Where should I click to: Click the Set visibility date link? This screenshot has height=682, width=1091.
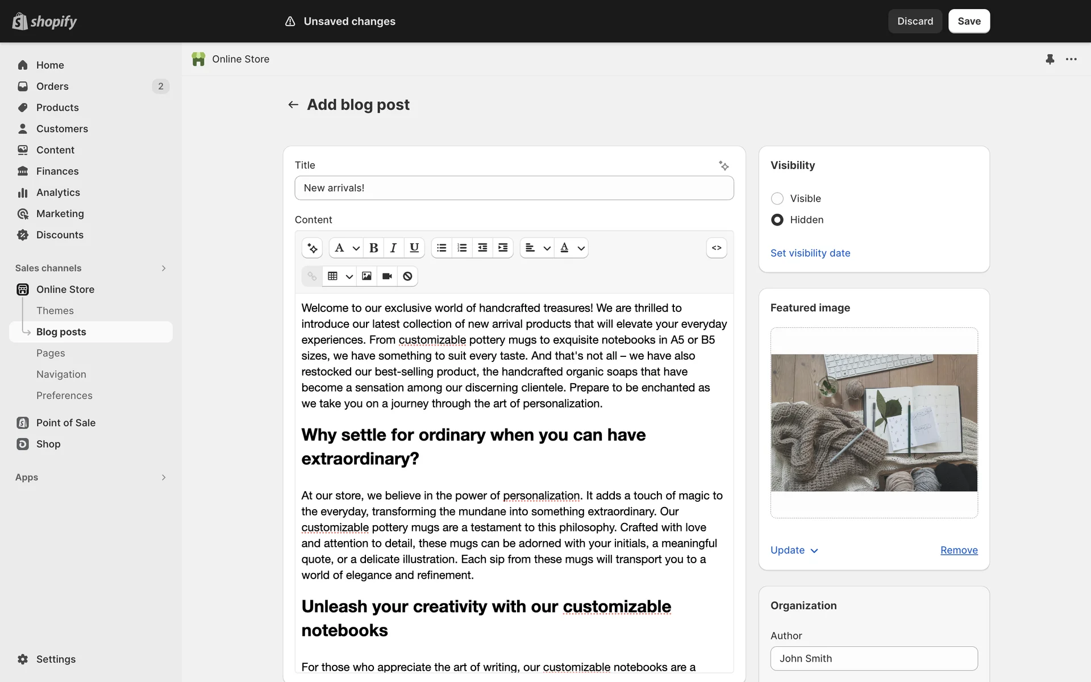tap(810, 253)
